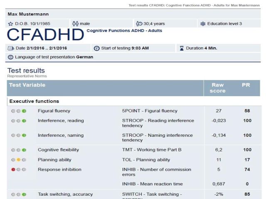The height and width of the screenshot is (199, 266).
Task: Click the Test results heading
Action: [x=26, y=70]
